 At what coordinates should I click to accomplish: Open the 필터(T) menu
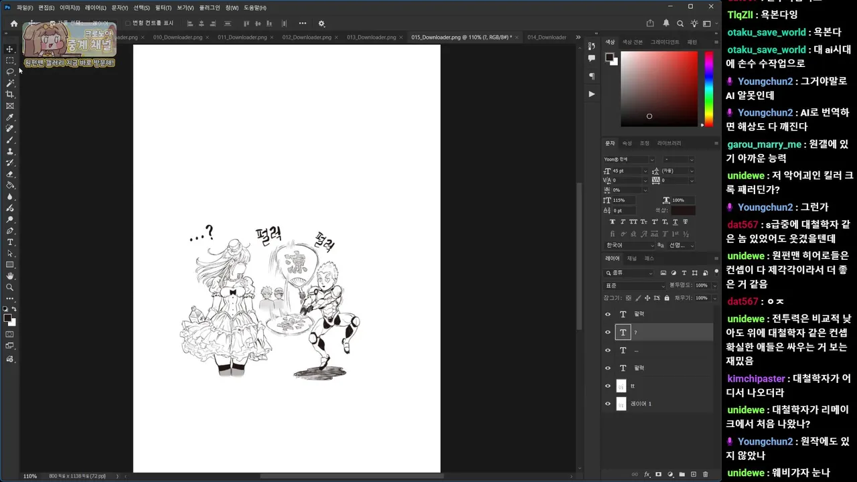pyautogui.click(x=163, y=7)
